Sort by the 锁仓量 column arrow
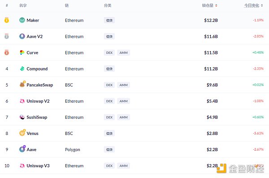The image size is (269, 178). coord(216,5)
